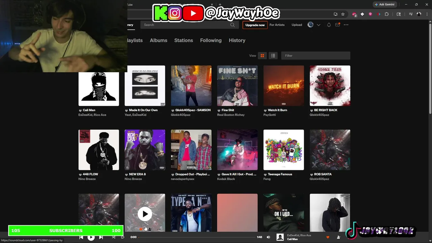Open a new browser tab

pos(220,4)
